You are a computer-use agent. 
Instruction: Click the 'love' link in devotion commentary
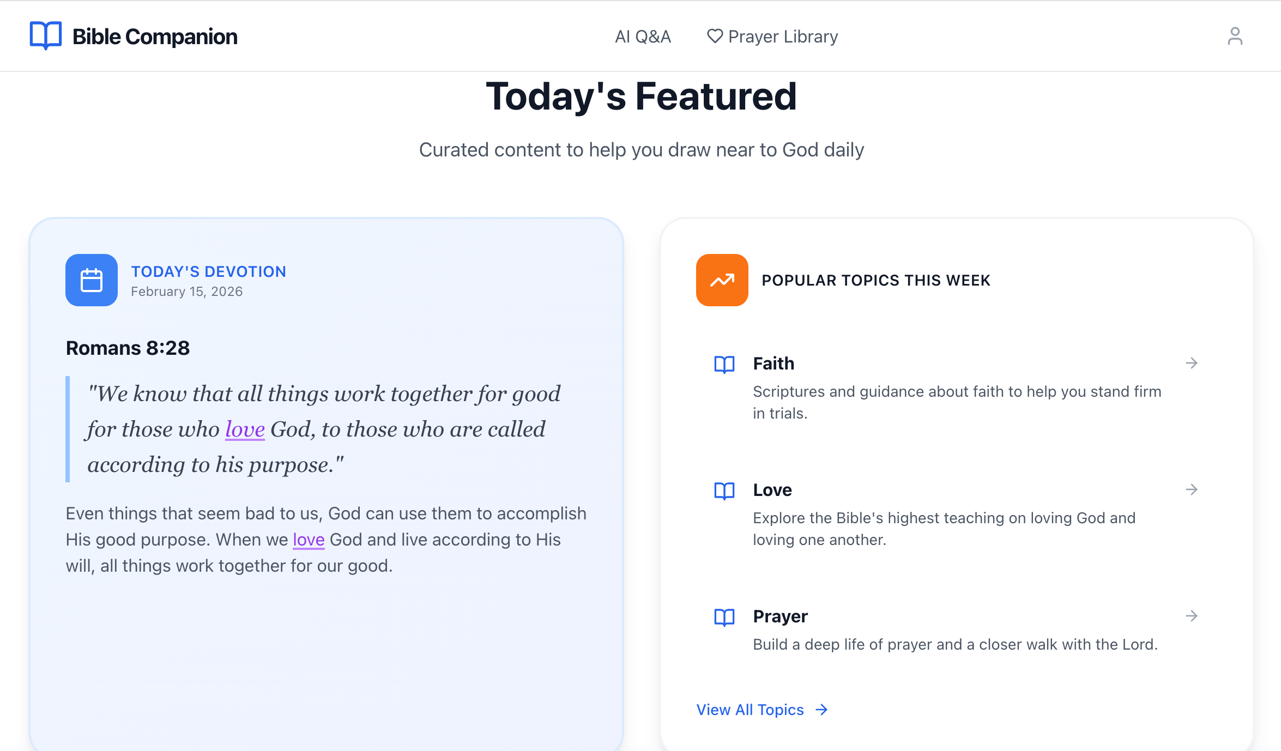[x=309, y=540]
